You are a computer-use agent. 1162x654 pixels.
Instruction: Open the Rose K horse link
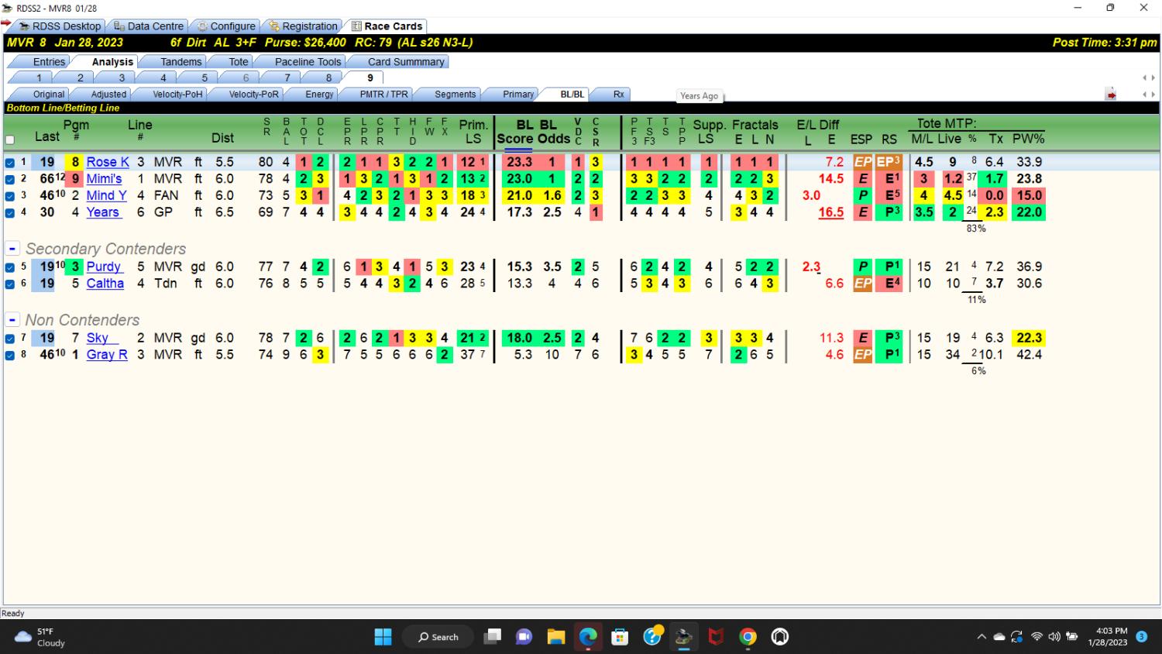pos(108,162)
